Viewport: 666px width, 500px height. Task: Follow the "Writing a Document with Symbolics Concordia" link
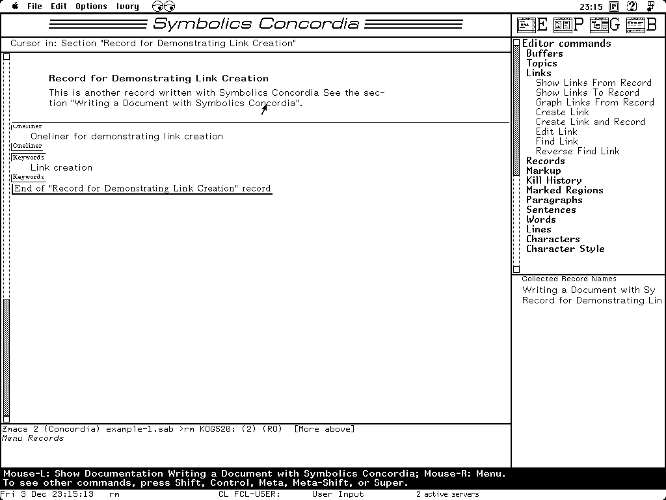pos(185,104)
